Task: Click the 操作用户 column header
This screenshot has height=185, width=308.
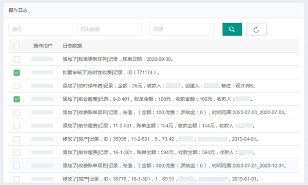Action: 43,46
